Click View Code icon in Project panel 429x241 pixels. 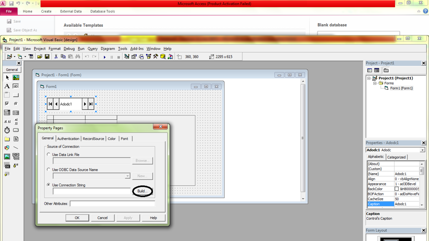370,70
